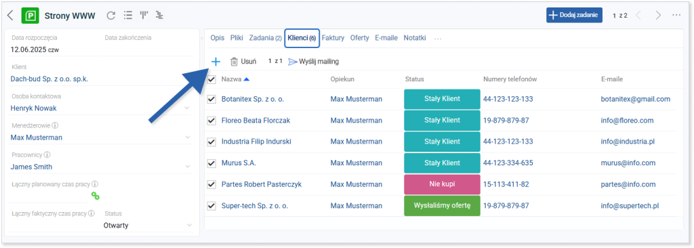694x248 pixels.
Task: Click phone number 44-123-334-635
Action: coord(508,163)
